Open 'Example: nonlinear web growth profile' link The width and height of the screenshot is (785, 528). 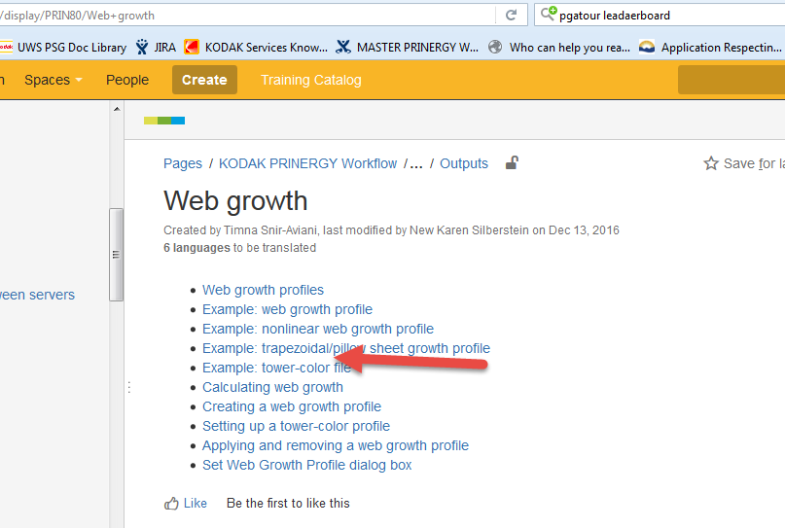tap(318, 330)
